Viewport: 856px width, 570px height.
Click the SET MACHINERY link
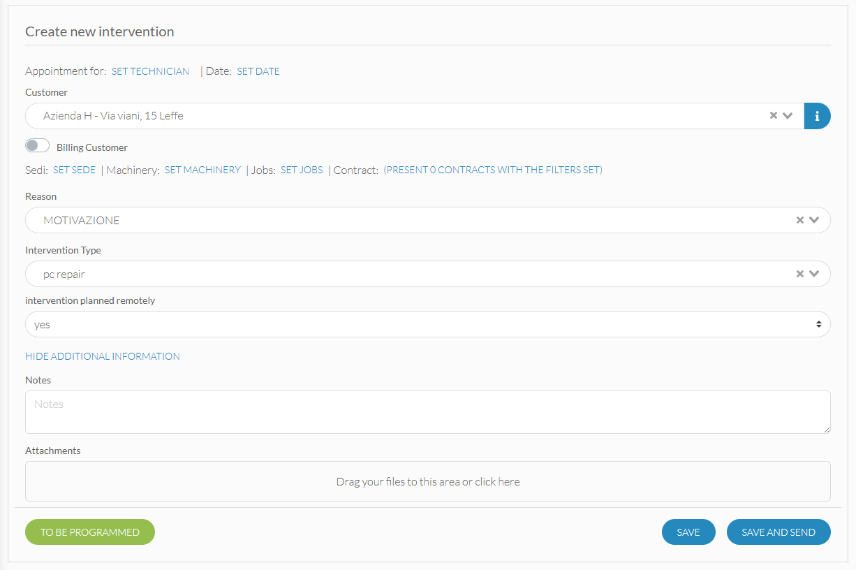[202, 170]
